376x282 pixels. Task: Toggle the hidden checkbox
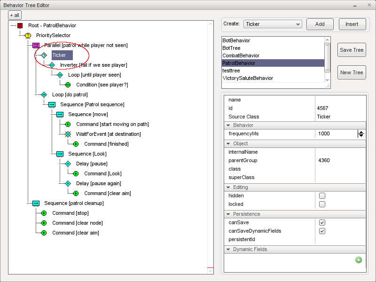(x=322, y=196)
